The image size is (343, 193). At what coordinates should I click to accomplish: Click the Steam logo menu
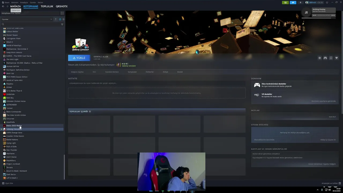pos(6,2)
